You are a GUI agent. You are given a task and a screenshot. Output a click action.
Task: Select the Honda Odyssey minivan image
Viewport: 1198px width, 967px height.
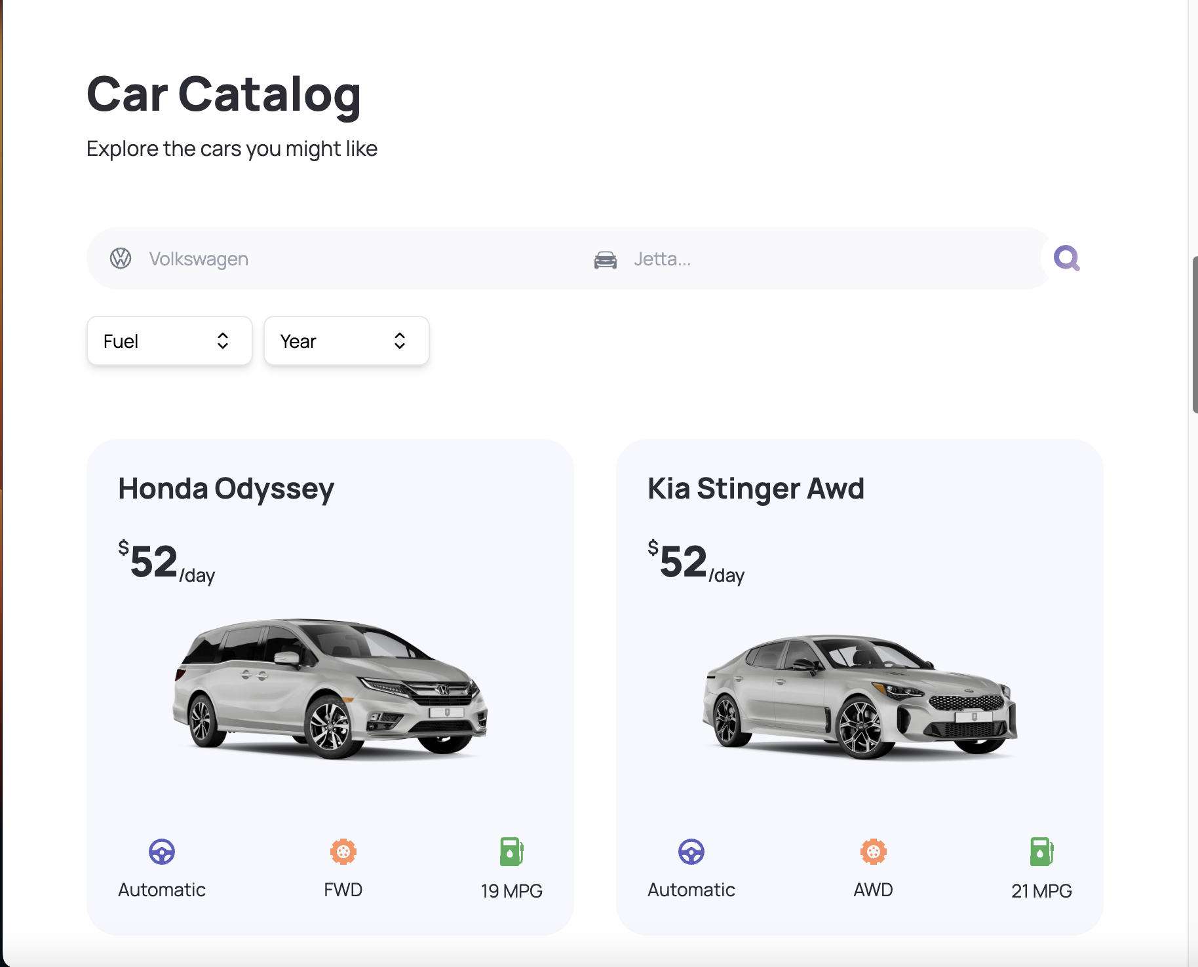pos(330,688)
